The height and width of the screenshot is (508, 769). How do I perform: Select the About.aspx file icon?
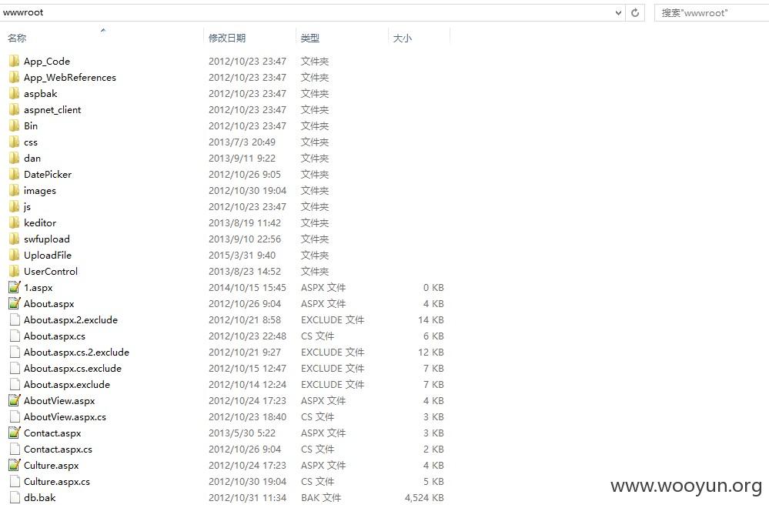pos(15,303)
